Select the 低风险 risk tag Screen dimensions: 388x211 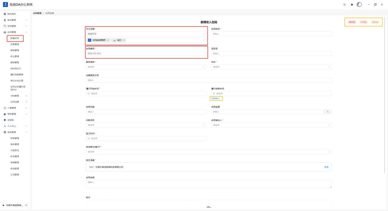tap(375, 22)
